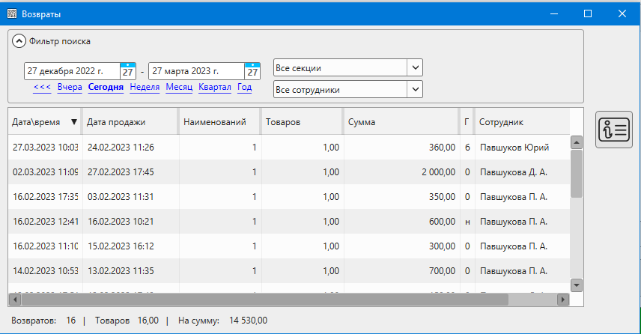The image size is (641, 334).
Task: Expand the Все сотрудники dropdown
Action: tap(415, 89)
